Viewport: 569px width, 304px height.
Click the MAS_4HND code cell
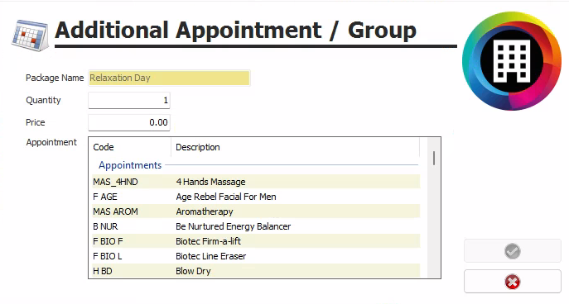pyautogui.click(x=115, y=182)
